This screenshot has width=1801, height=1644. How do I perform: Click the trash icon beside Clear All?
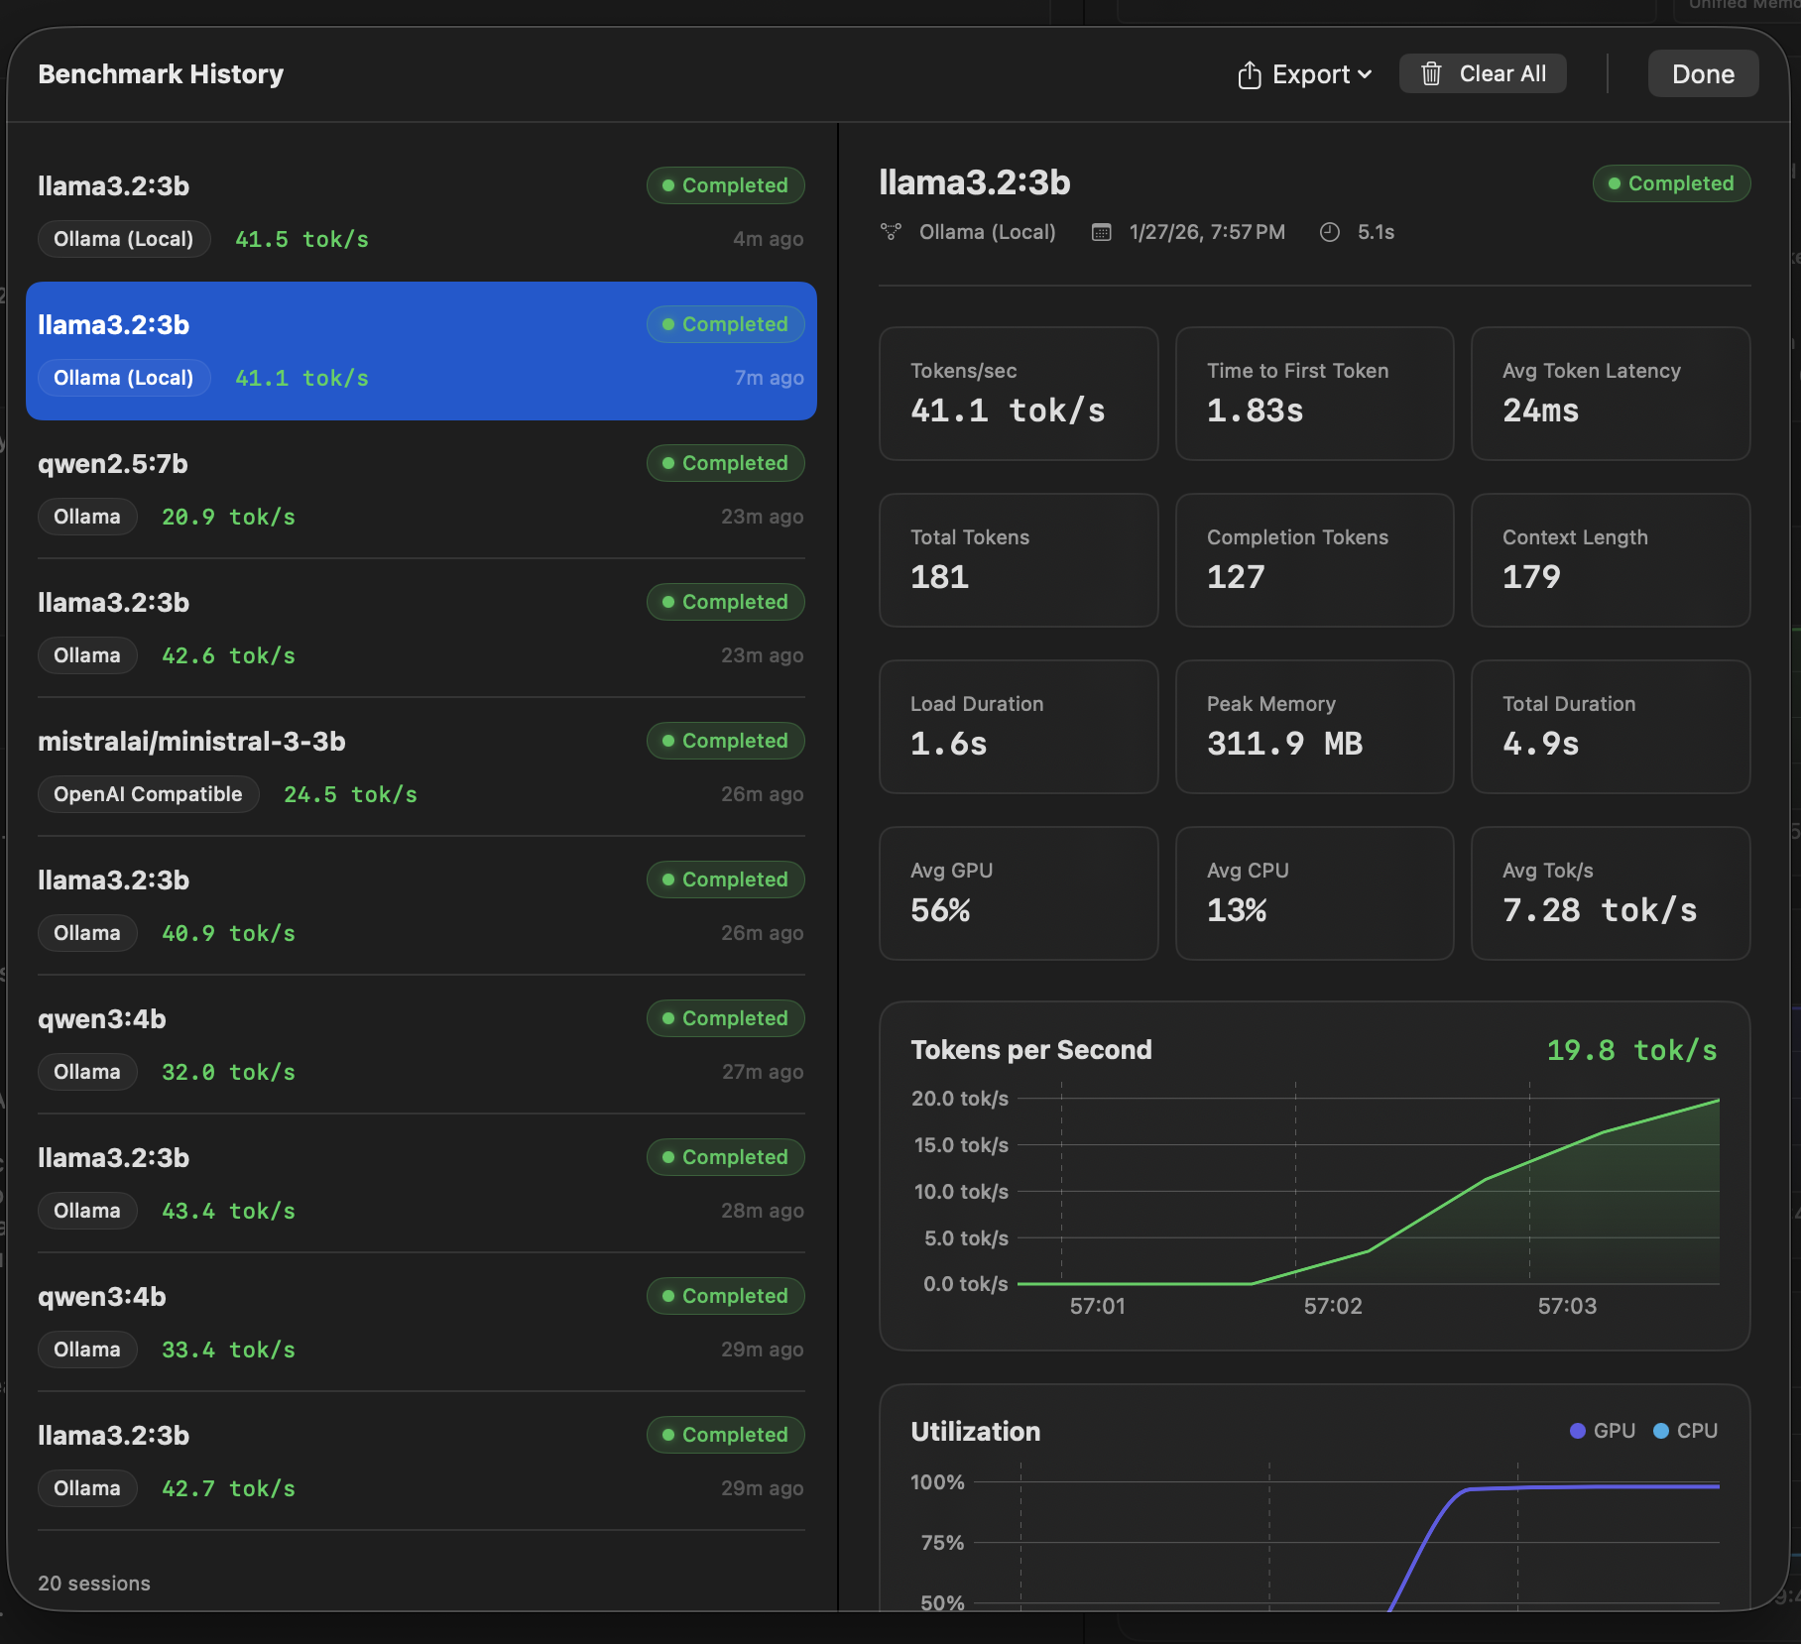1431,72
